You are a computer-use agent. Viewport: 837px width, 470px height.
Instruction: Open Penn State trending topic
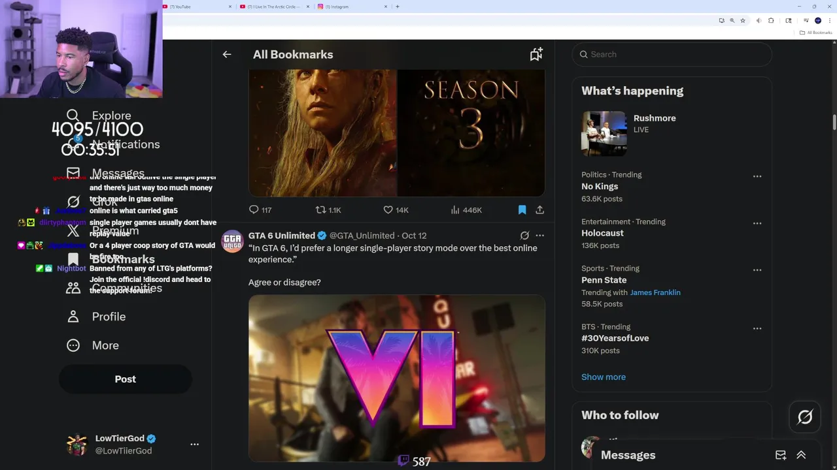604,280
